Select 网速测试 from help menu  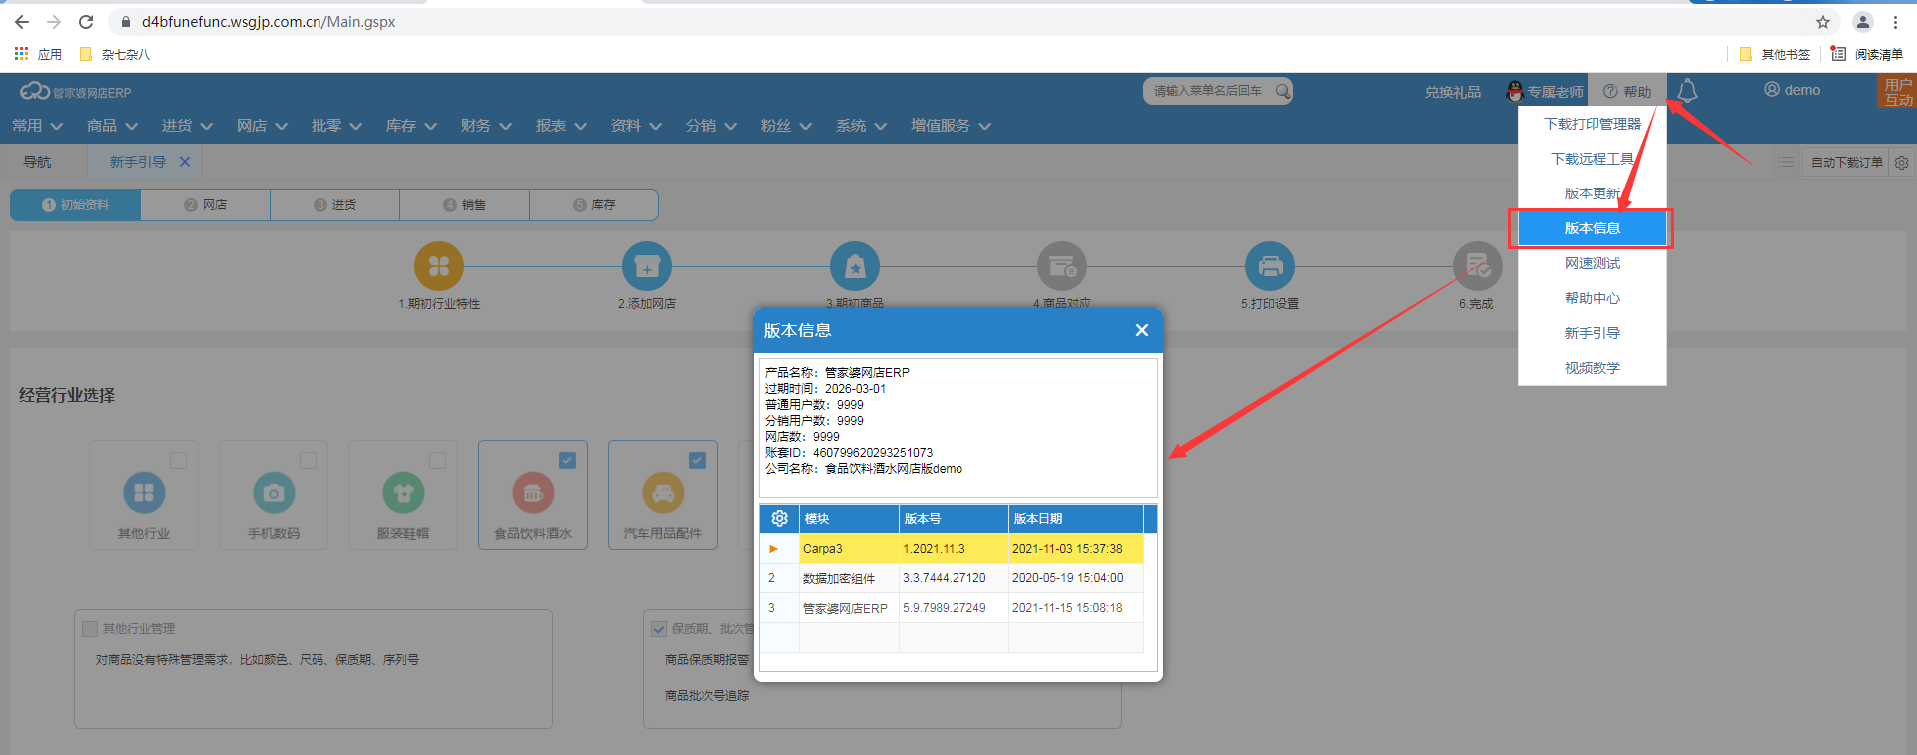[x=1592, y=263]
